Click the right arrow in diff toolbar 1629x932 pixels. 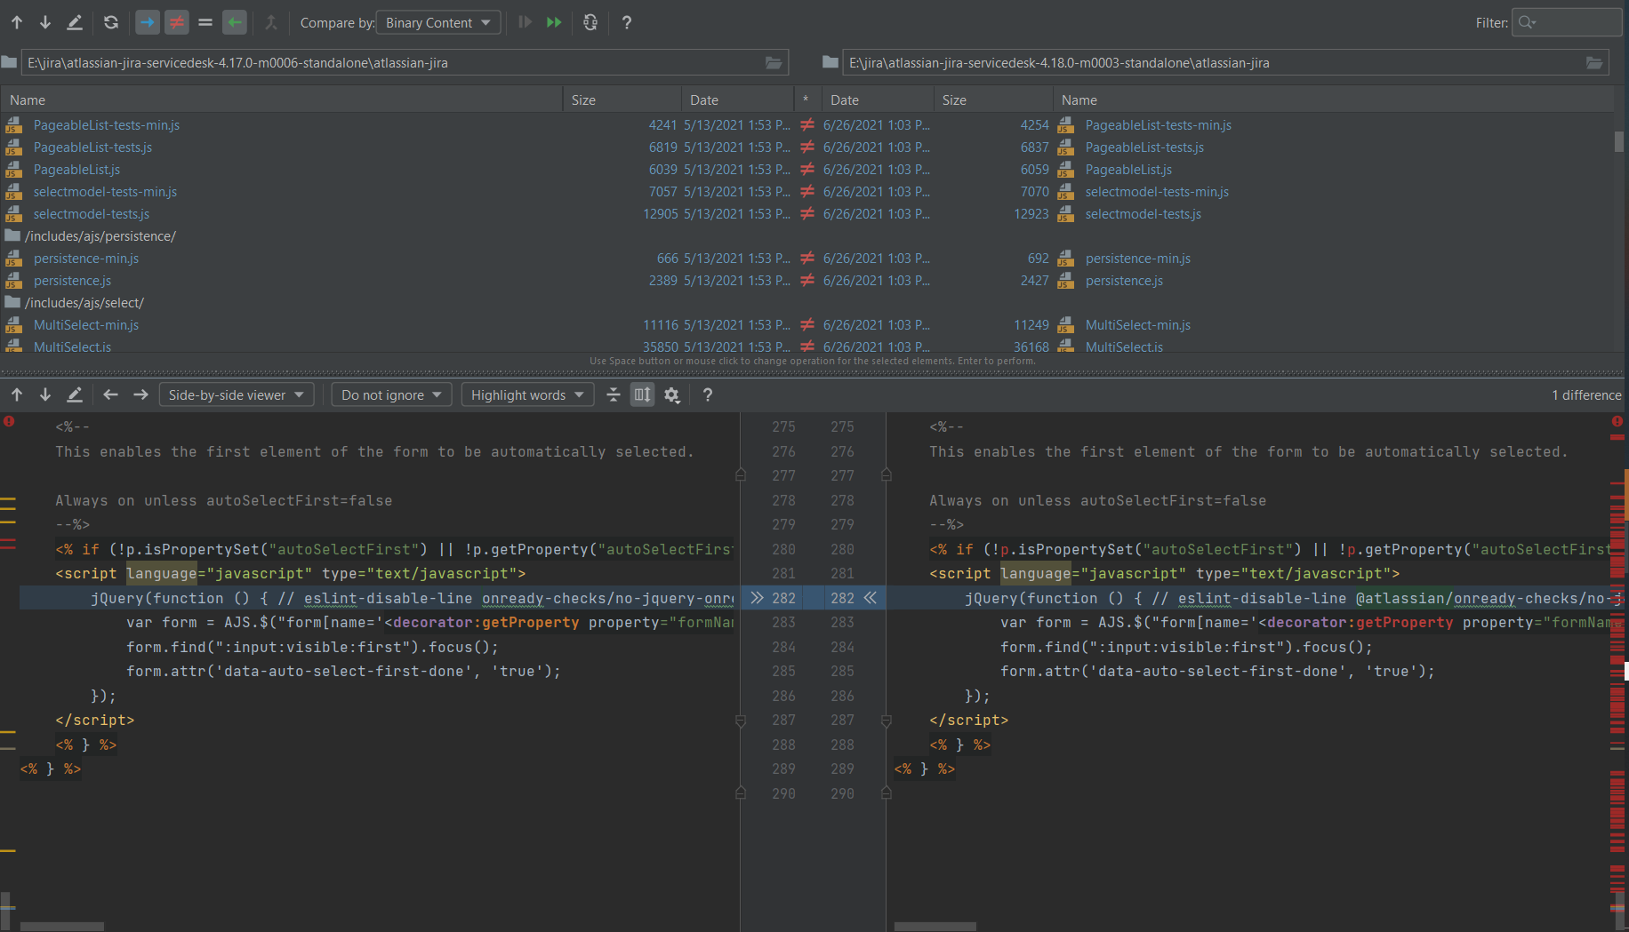click(140, 394)
